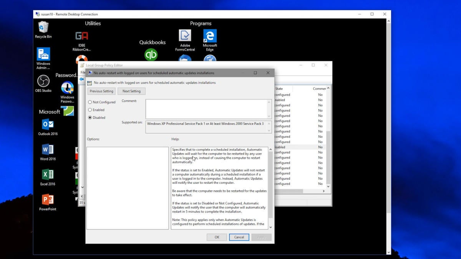
Task: Launch PowerPoint from the desktop
Action: click(48, 203)
